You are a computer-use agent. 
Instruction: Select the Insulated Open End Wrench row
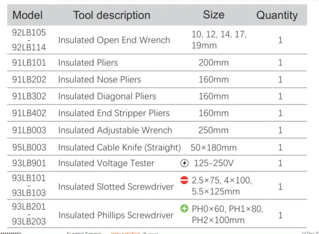(157, 40)
